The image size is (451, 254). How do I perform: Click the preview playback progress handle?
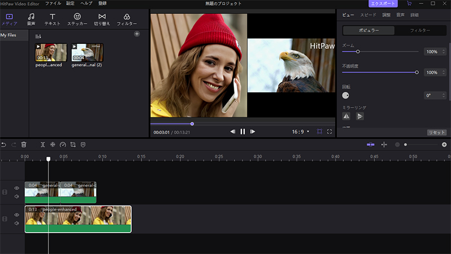click(x=192, y=124)
